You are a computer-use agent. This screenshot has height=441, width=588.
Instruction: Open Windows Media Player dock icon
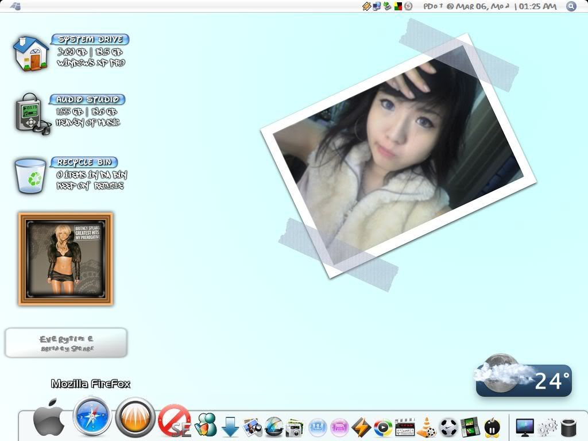point(383,427)
